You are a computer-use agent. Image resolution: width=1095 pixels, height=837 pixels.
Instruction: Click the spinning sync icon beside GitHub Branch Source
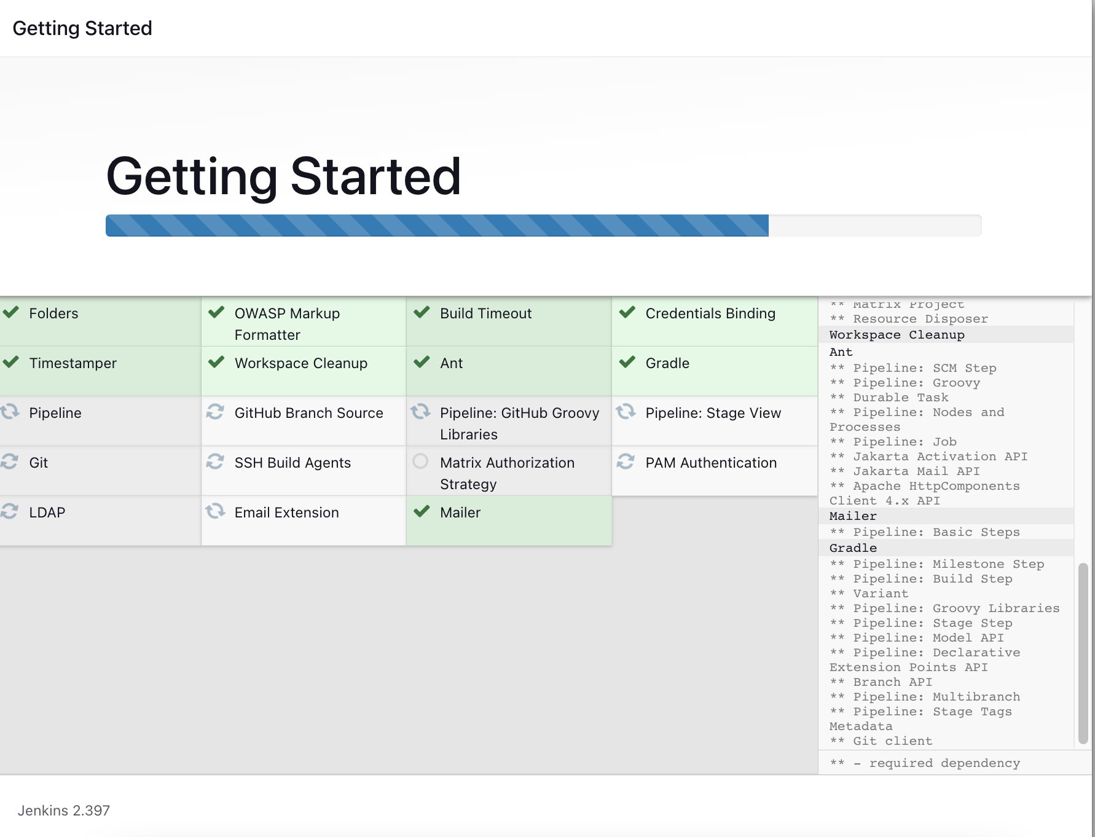pyautogui.click(x=215, y=412)
